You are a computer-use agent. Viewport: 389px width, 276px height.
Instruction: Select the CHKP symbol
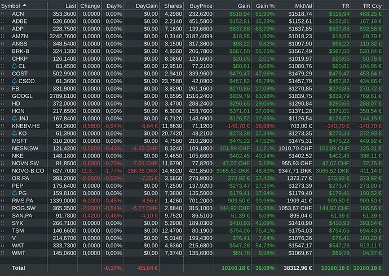click(20, 59)
